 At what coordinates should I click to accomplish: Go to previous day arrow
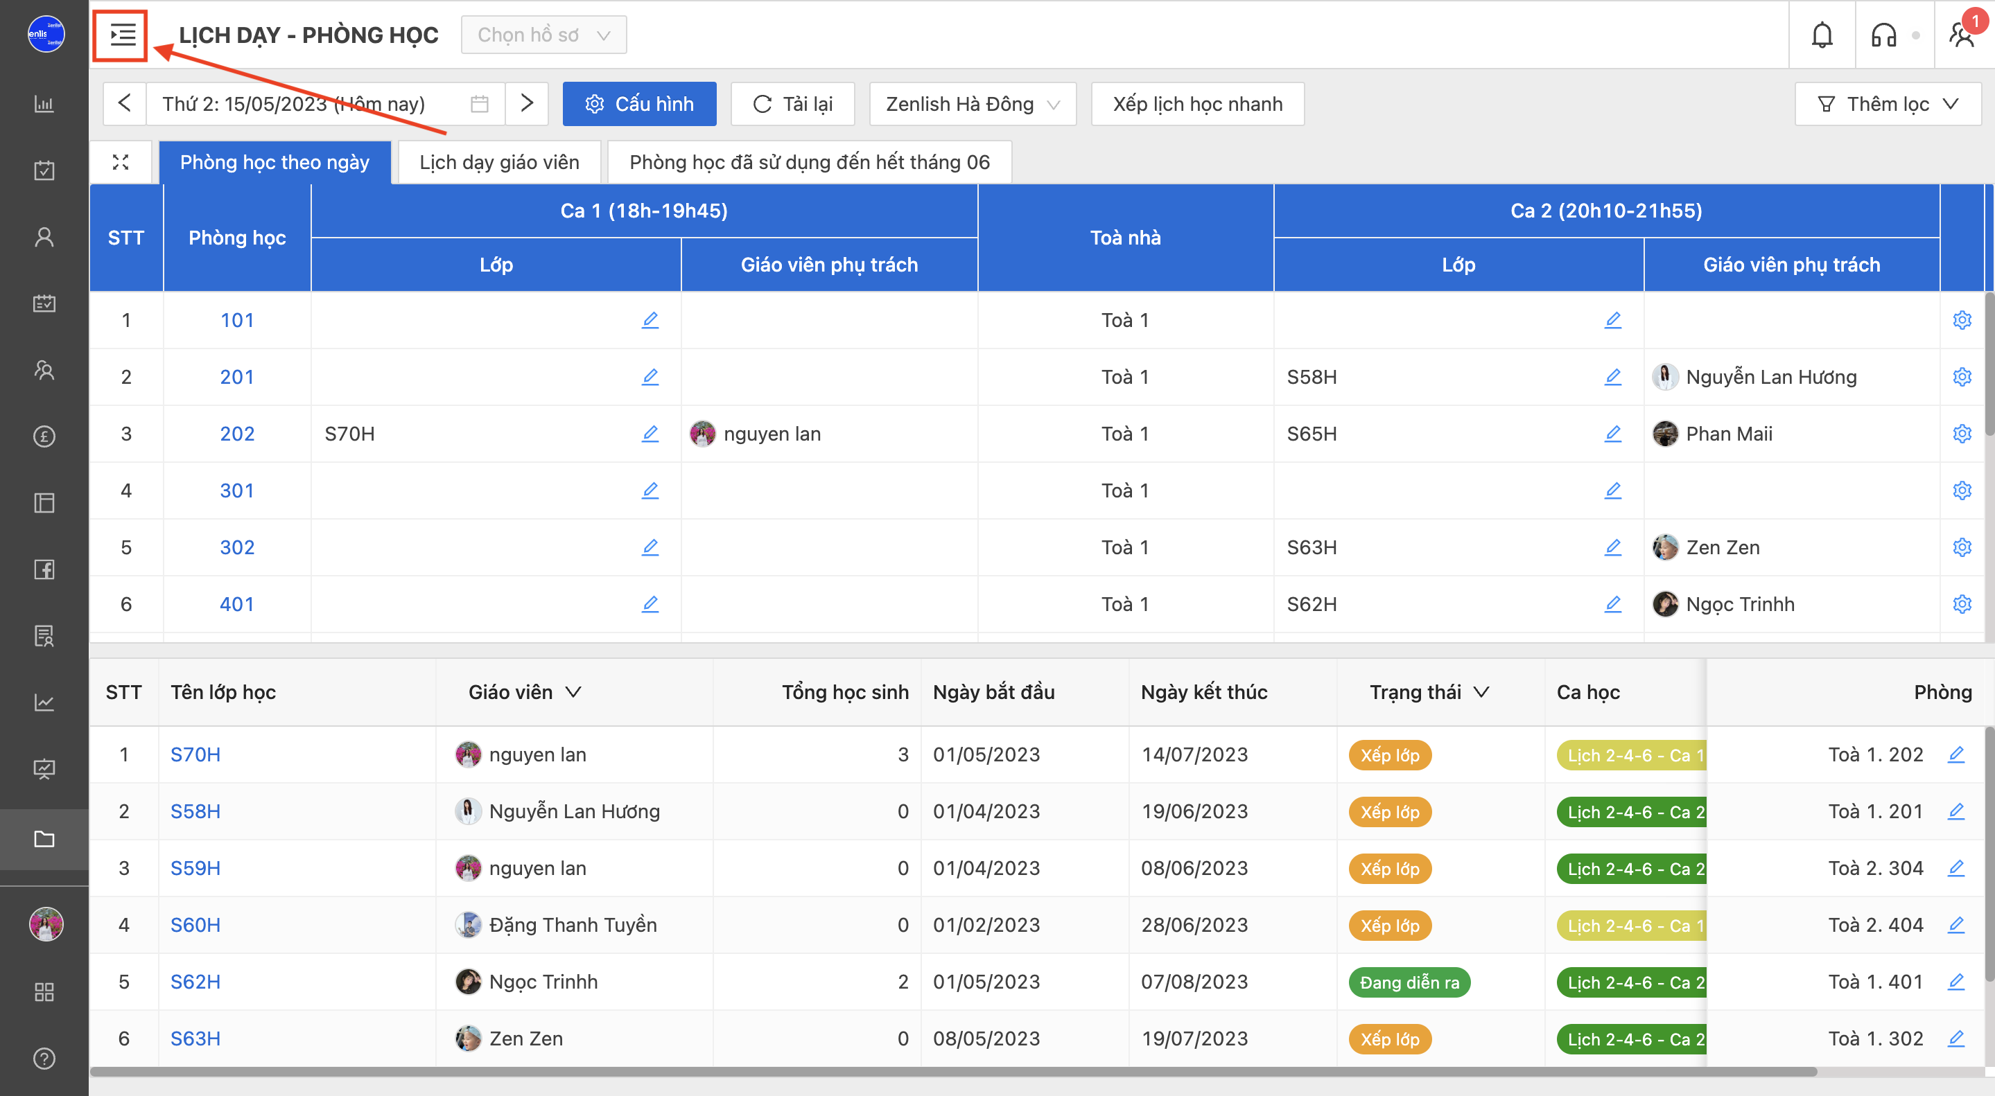[125, 104]
